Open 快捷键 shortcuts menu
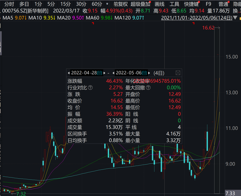This screenshot has width=241, height=196. click(191, 4)
